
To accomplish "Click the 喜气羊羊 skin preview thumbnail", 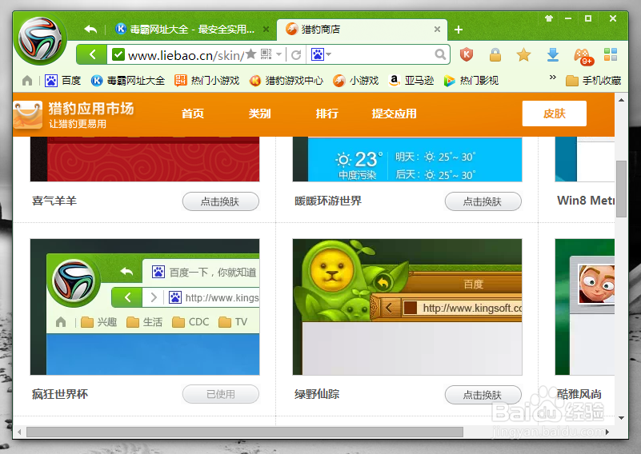I will [x=145, y=159].
